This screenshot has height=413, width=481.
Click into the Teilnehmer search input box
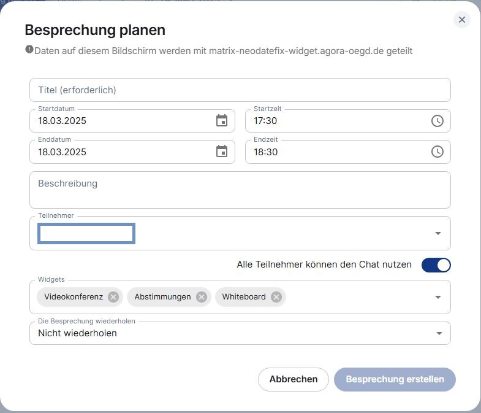coord(86,234)
